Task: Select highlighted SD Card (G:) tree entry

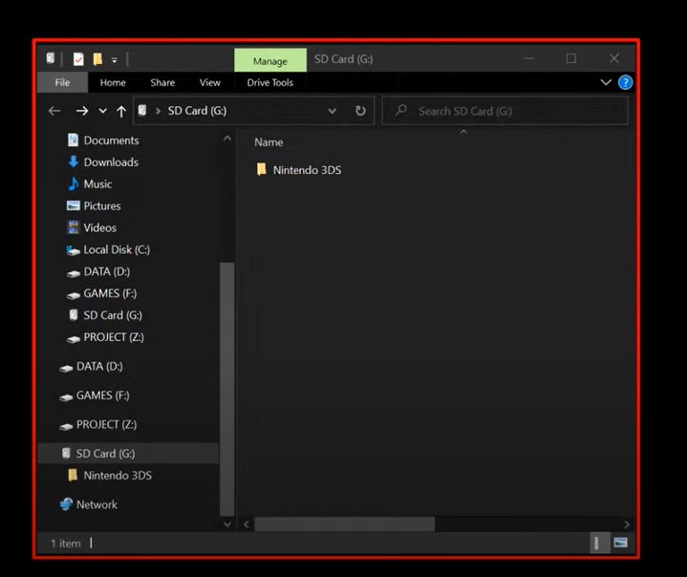Action: 128,454
